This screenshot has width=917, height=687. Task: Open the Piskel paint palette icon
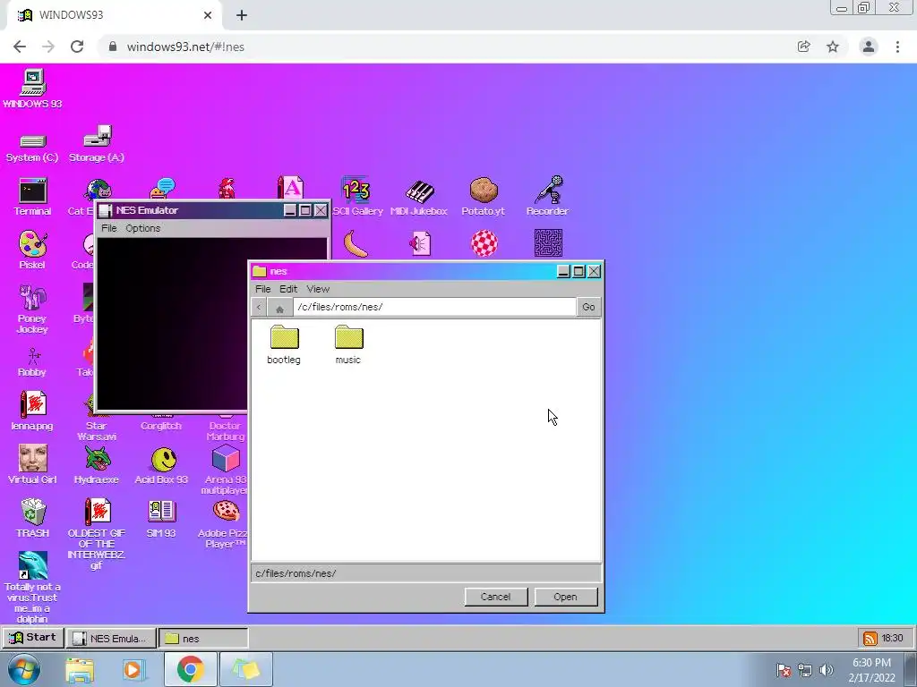click(32, 250)
